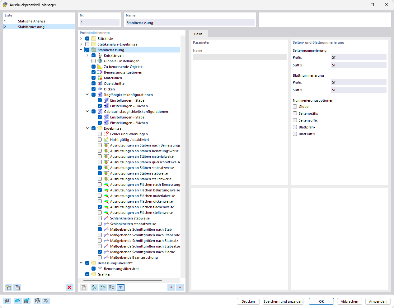394x308 pixels.
Task: Collapse the Stahlbemessung tree node
Action: 81,50
